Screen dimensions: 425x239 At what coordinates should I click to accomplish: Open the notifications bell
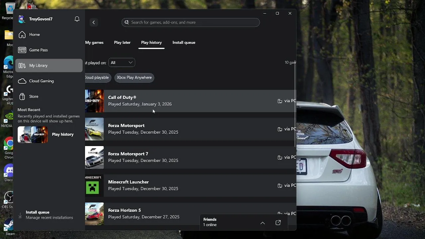[77, 19]
